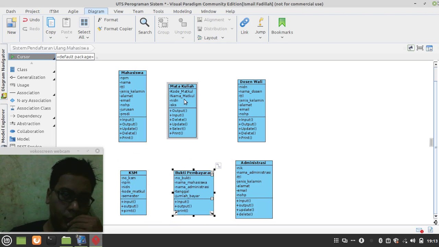Click the Copy icon in toolbar
439x247 pixels.
[x=51, y=23]
